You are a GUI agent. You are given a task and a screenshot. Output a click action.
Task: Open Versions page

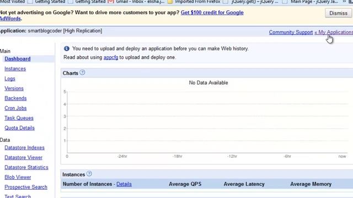tap(14, 89)
